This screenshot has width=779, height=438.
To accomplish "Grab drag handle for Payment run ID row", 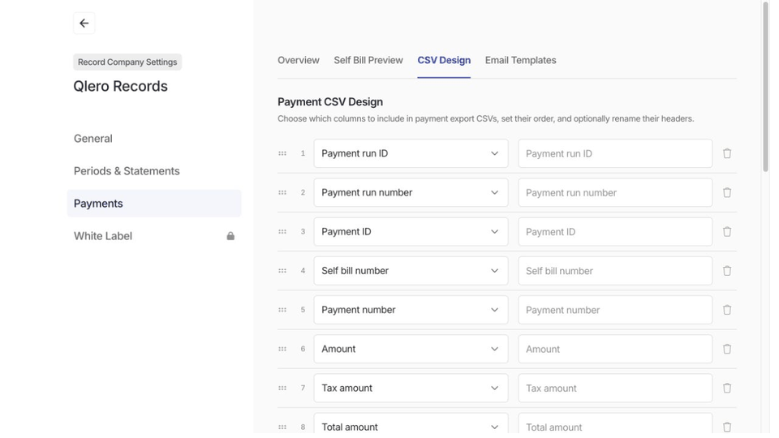I will [x=282, y=153].
